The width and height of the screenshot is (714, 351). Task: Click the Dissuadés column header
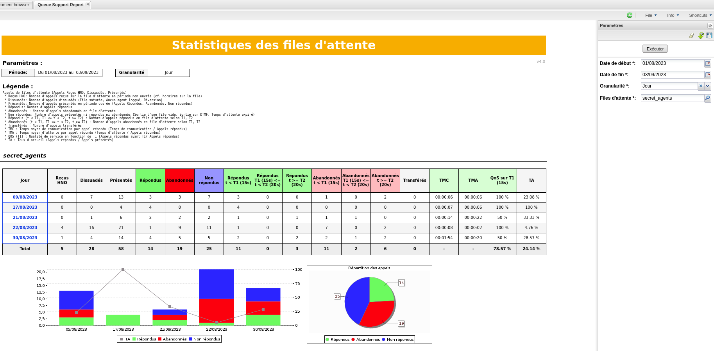coord(91,181)
